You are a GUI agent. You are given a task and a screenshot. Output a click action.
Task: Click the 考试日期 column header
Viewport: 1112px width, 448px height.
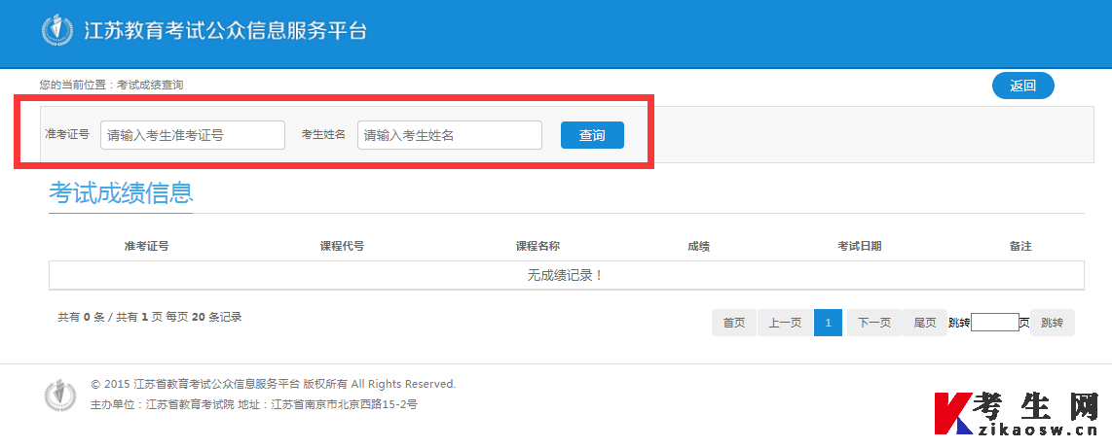click(860, 246)
